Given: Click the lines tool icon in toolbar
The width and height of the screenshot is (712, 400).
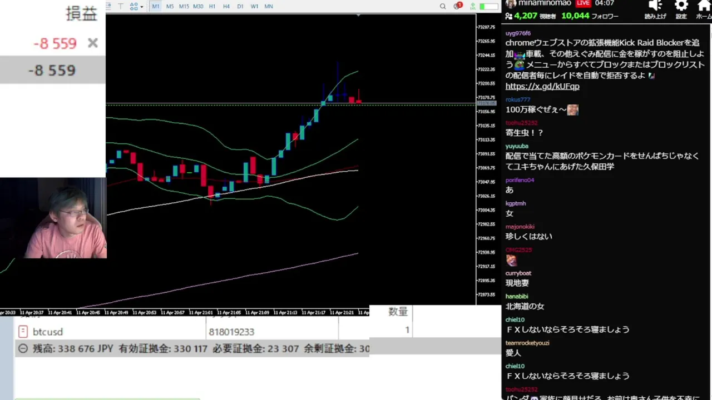Looking at the screenshot, I should [108, 6].
